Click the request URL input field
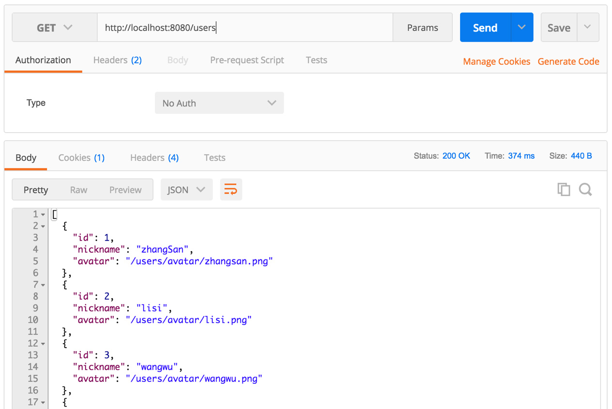The width and height of the screenshot is (612, 409). (x=245, y=28)
